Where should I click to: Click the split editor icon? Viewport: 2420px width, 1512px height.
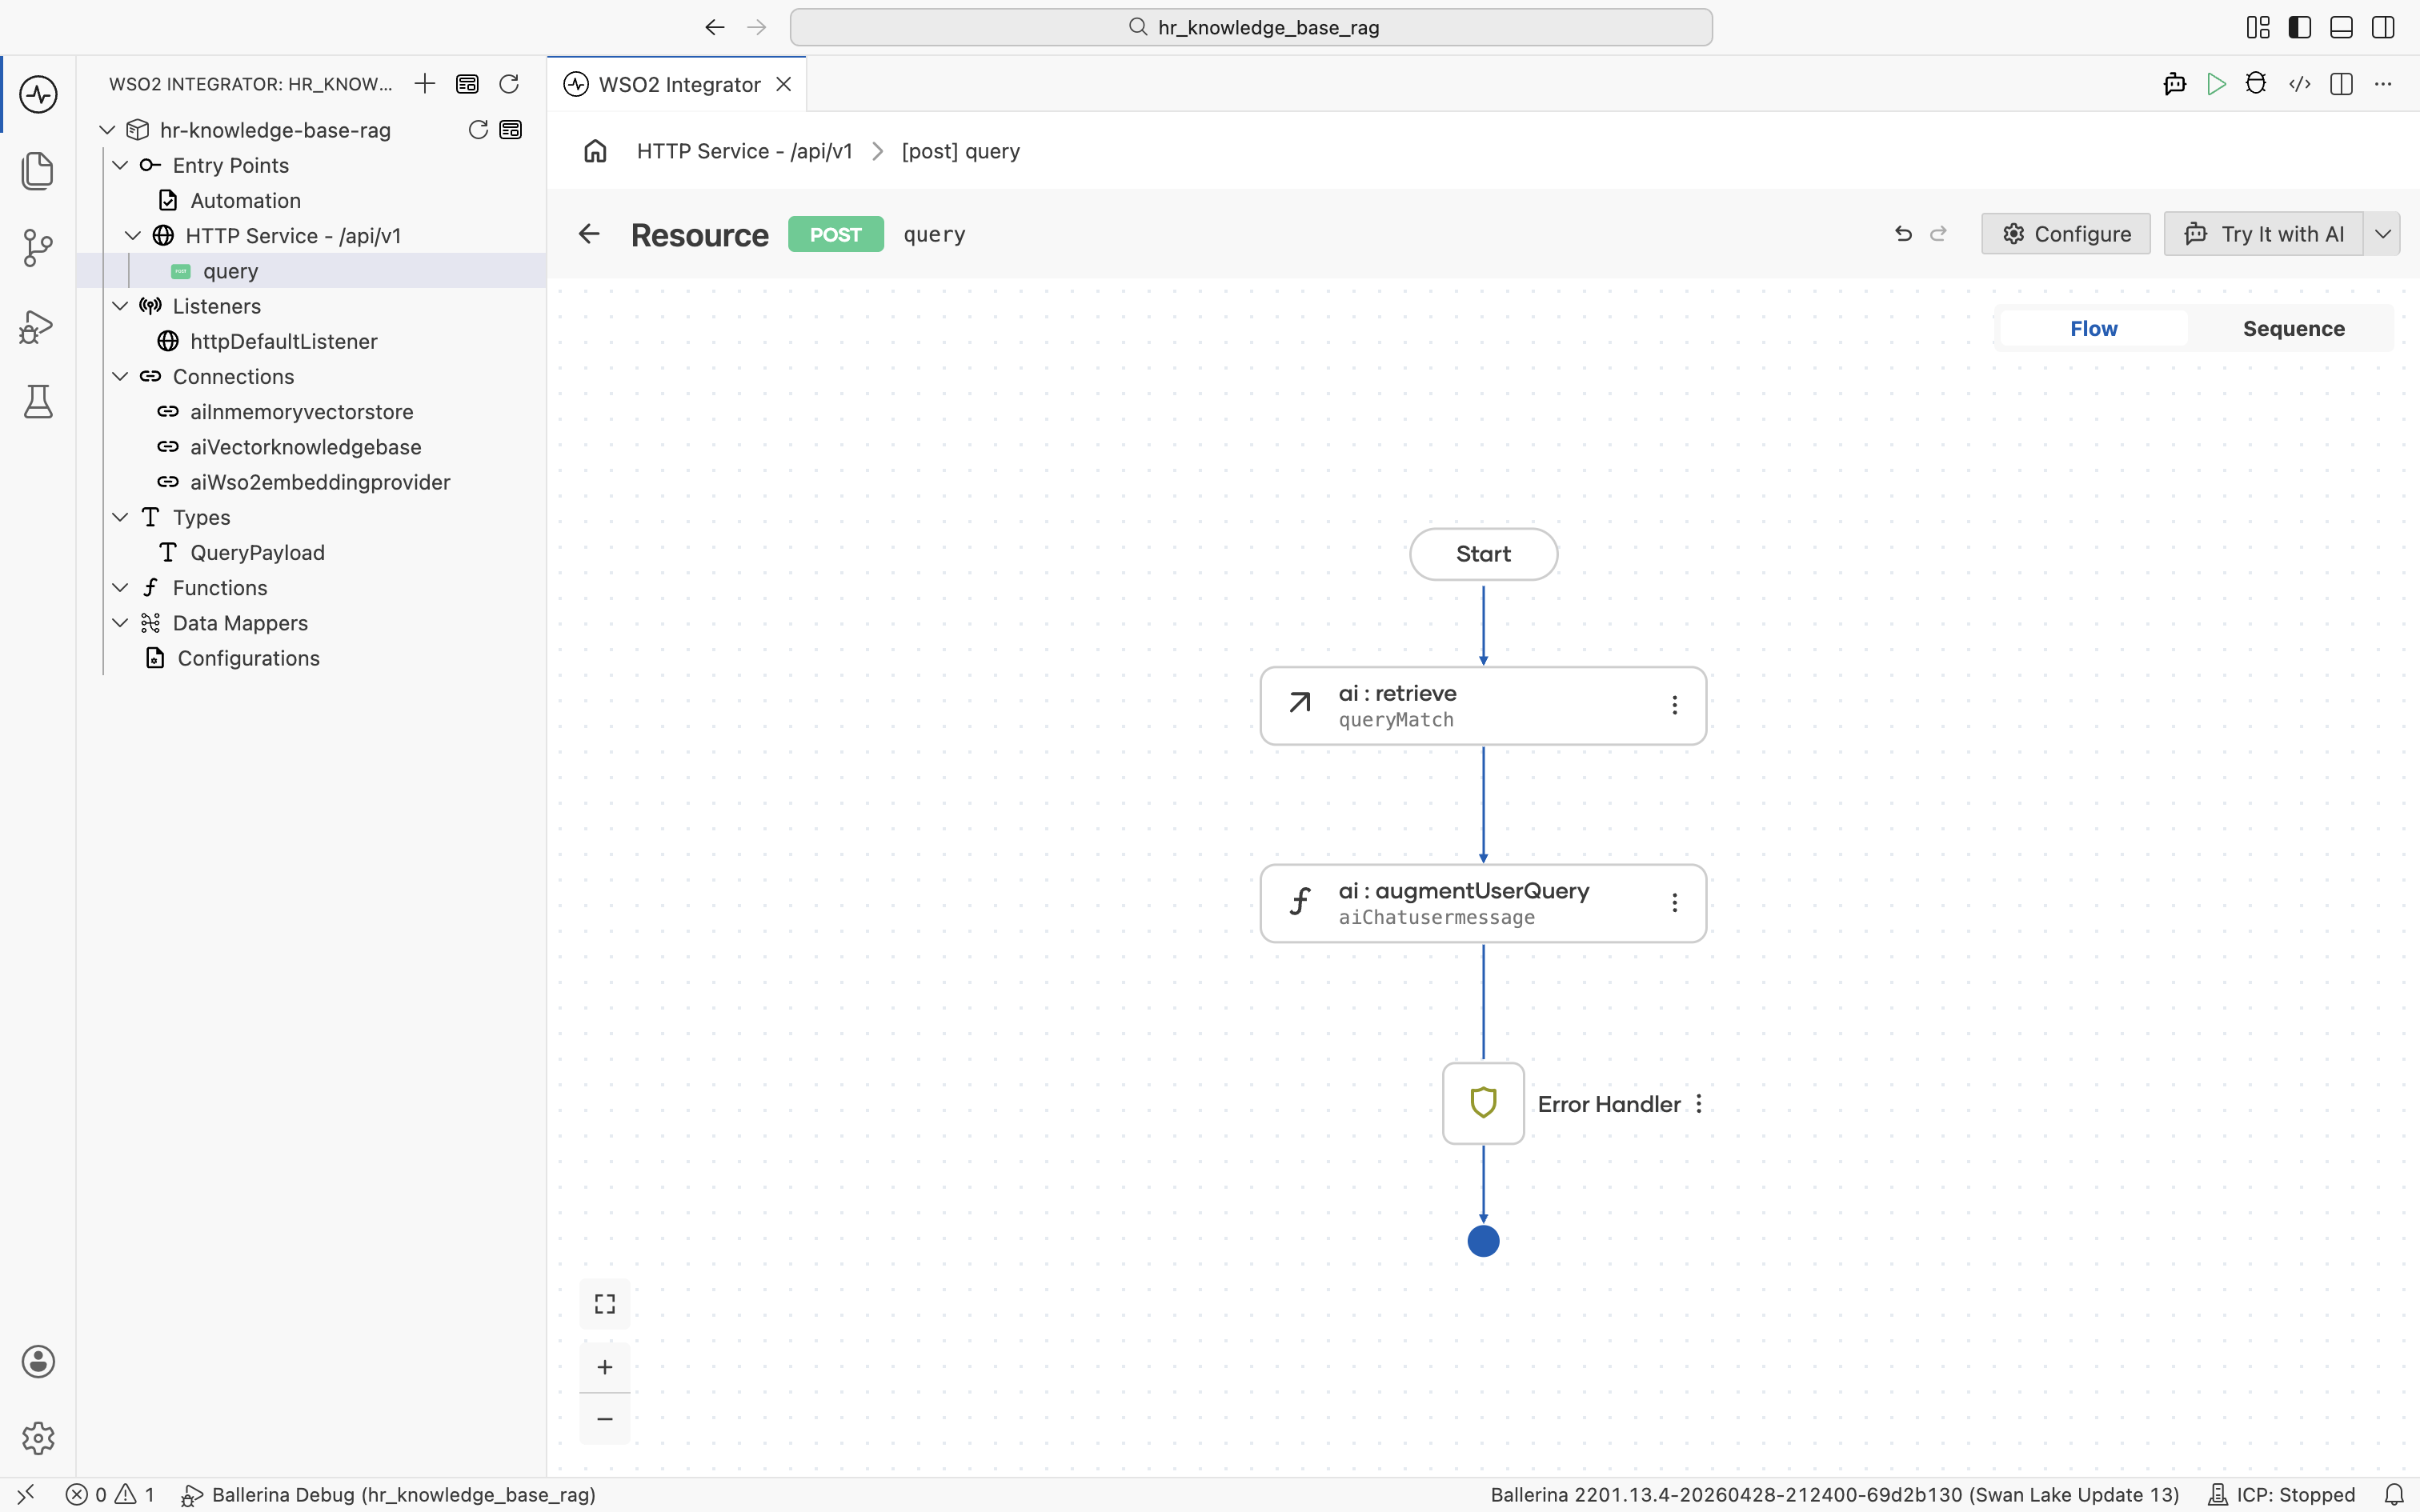pos(2341,84)
